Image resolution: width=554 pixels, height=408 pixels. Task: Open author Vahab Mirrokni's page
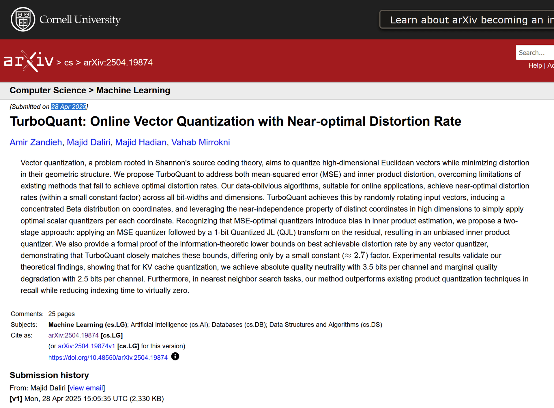pos(201,142)
